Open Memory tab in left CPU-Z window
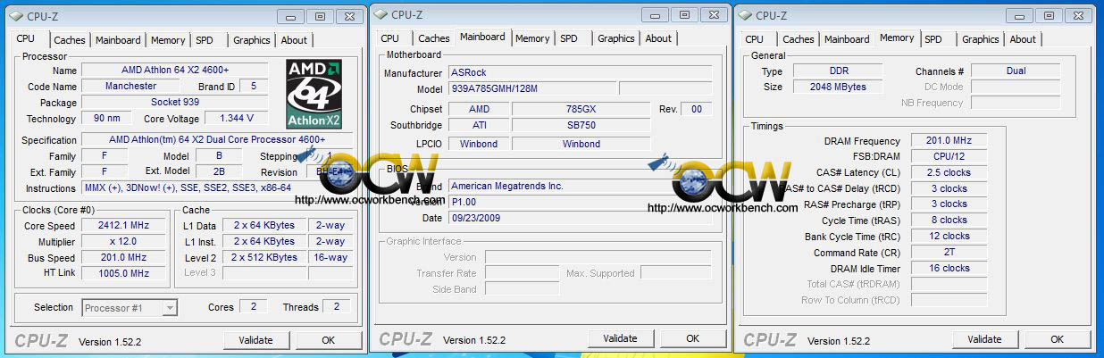1104x358 pixels. [168, 40]
